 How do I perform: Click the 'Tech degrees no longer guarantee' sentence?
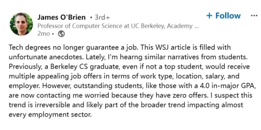74,48
